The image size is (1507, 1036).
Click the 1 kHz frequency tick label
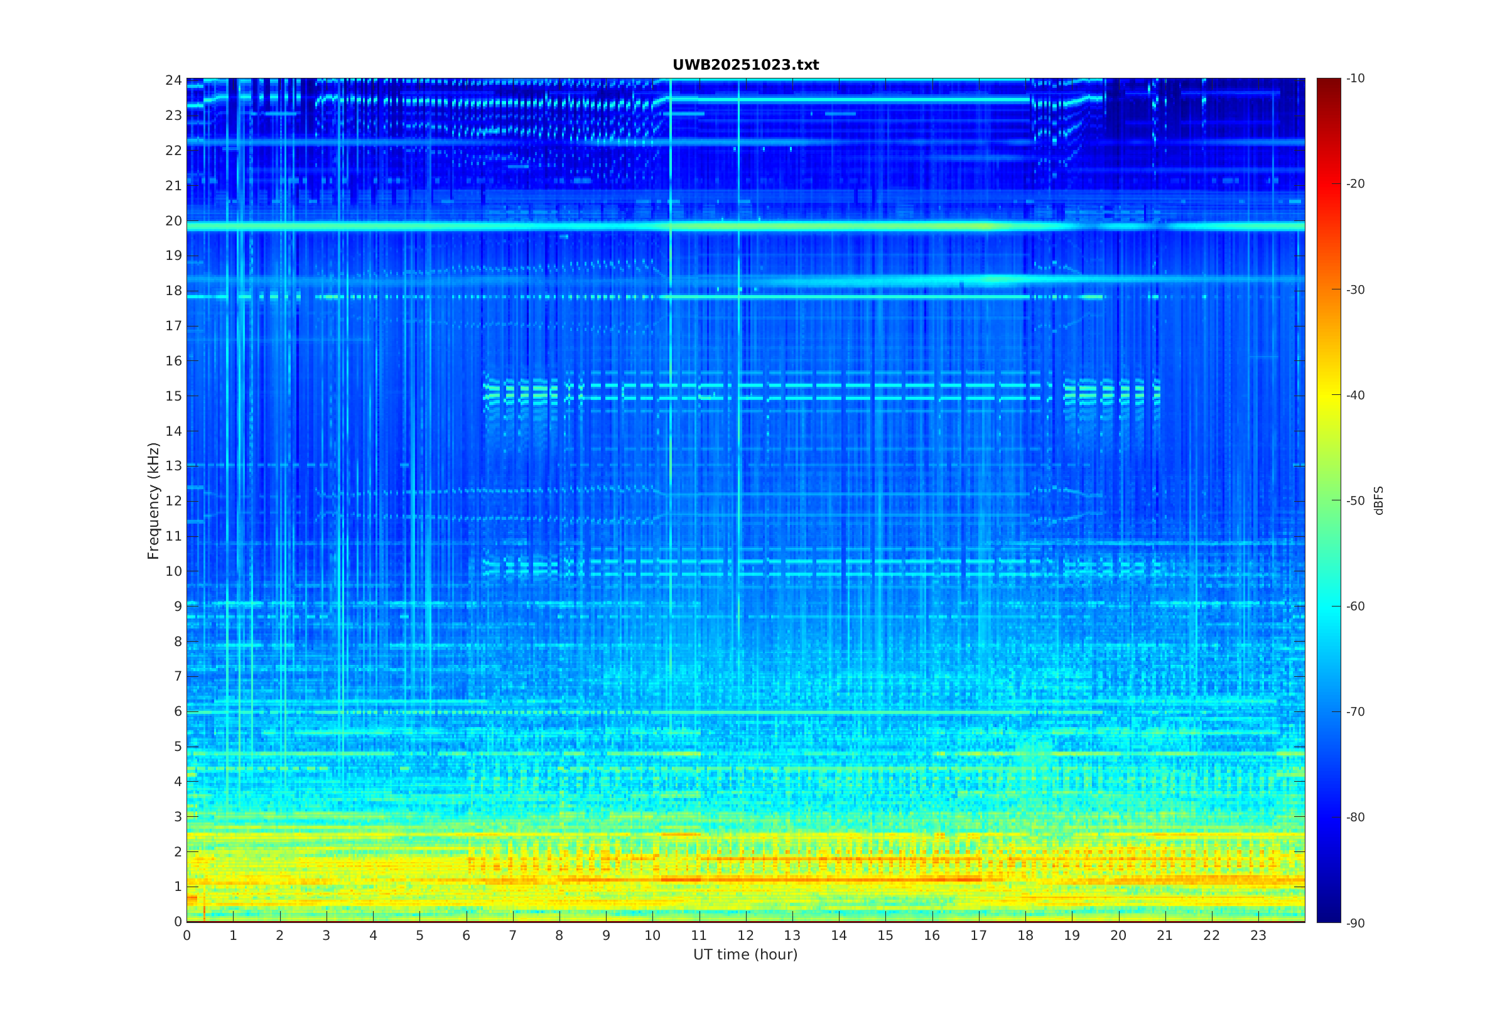click(178, 886)
